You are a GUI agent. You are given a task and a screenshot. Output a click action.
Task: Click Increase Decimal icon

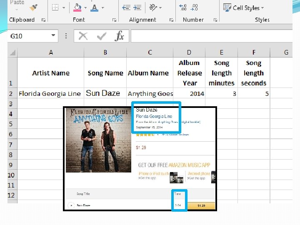[183, 7]
